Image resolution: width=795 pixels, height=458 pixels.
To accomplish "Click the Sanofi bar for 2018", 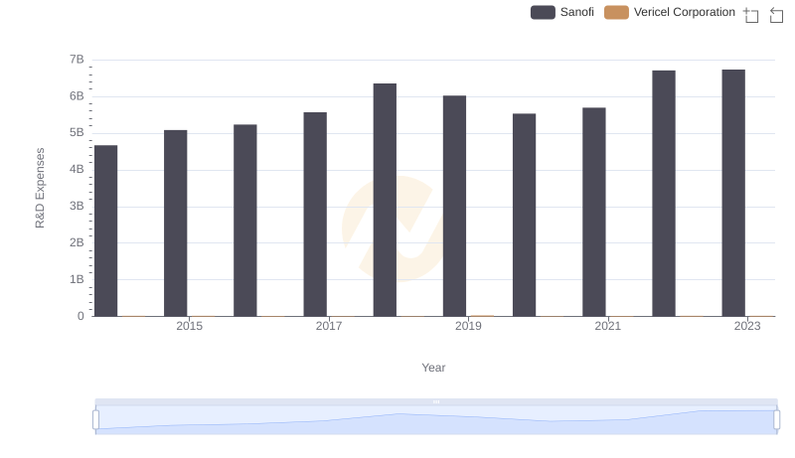I will pos(385,200).
